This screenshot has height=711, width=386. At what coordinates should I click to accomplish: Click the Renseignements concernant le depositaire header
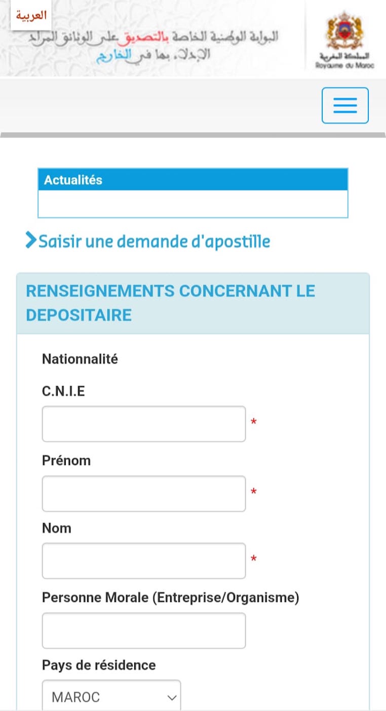[193, 303]
